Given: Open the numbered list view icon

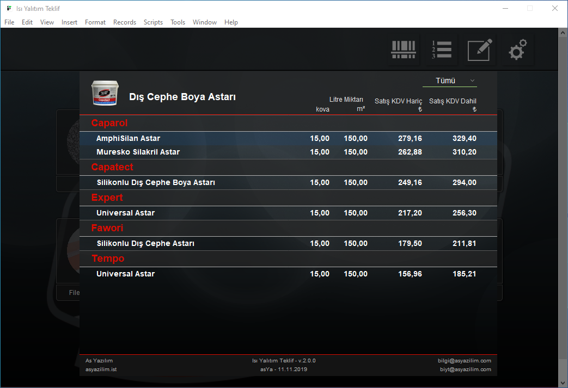Looking at the screenshot, I should click(442, 50).
